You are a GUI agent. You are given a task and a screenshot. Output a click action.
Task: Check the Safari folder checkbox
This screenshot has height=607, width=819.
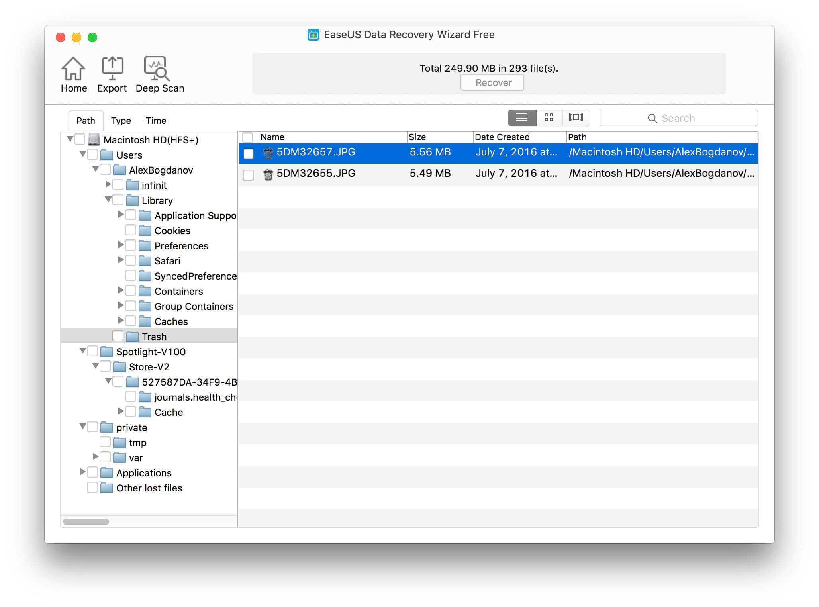131,260
